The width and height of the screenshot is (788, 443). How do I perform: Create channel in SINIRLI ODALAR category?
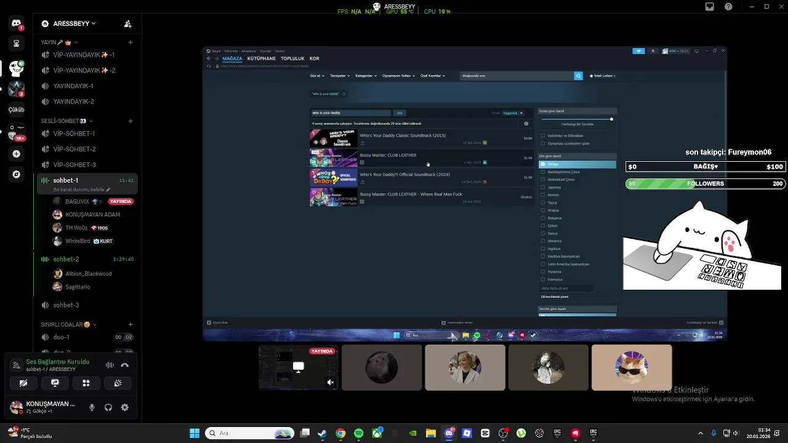tap(131, 324)
